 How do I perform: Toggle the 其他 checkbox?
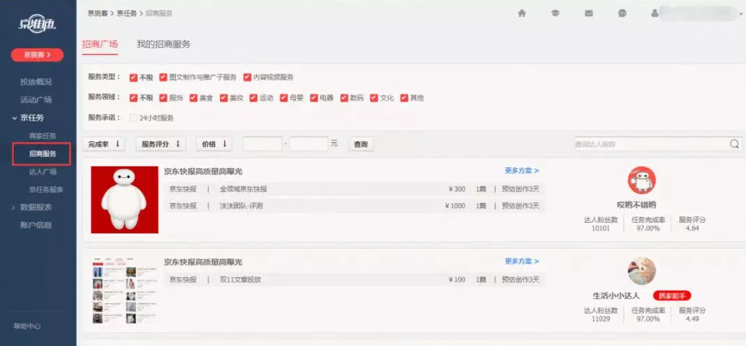(404, 98)
